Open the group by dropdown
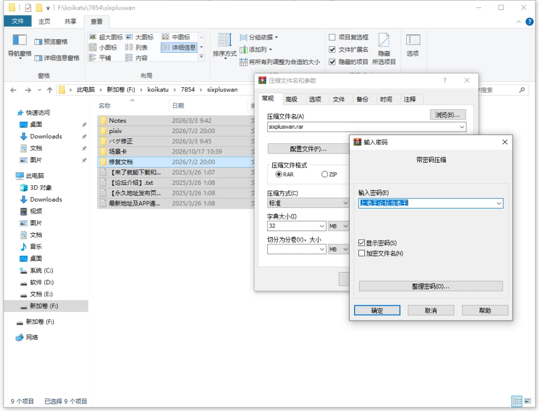This screenshot has width=539, height=411. click(x=259, y=37)
